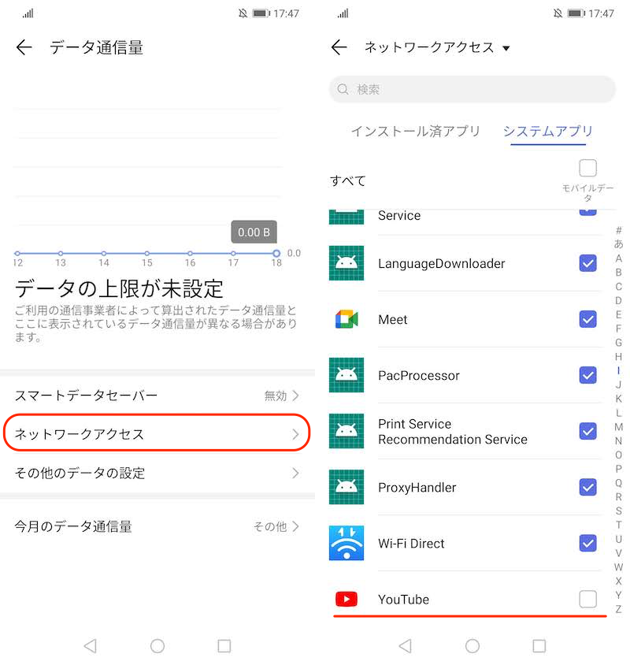Expand 今月のデータ通信量 その他 option

click(x=276, y=526)
